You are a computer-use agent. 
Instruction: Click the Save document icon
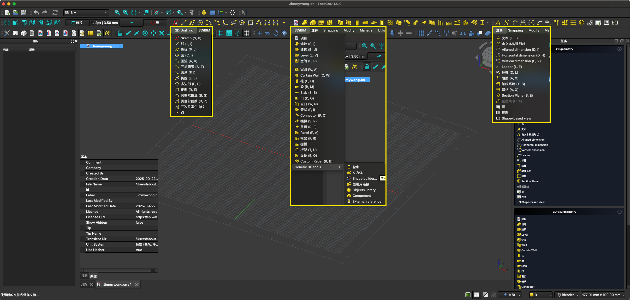tap(24, 12)
